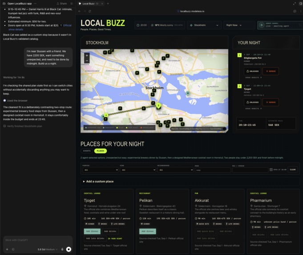Click 'Add late drinks' on Tjoget card
This screenshot has height=255, width=303.
click(x=95, y=239)
